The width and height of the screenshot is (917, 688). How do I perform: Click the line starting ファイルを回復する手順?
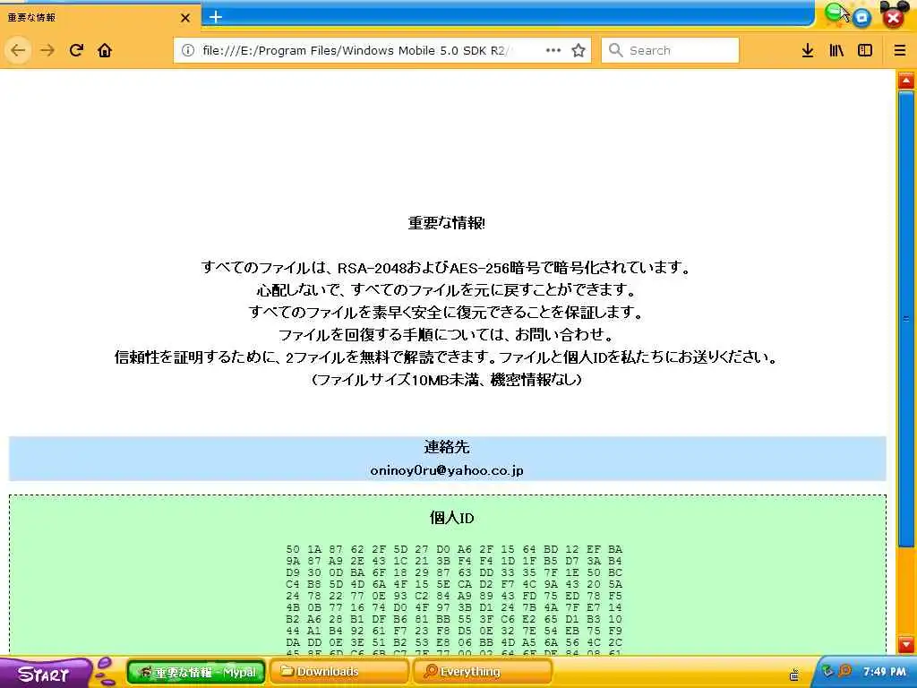(447, 335)
